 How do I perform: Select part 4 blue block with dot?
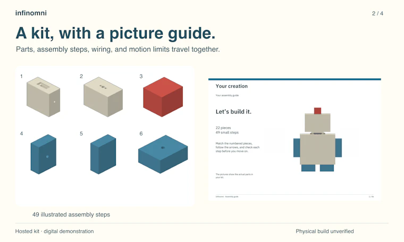43,154
